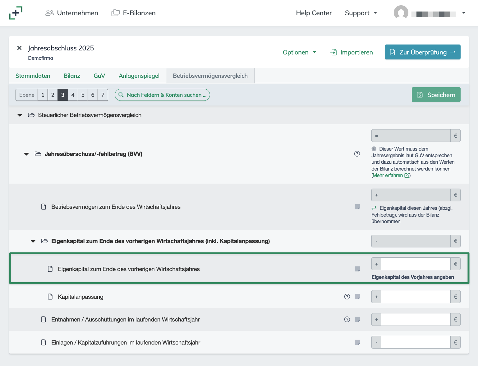The height and width of the screenshot is (366, 478).
Task: Open E-Bilanzen from the top navigation
Action: [134, 13]
